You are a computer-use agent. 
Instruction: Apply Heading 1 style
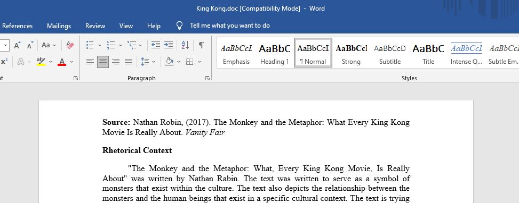(x=275, y=53)
